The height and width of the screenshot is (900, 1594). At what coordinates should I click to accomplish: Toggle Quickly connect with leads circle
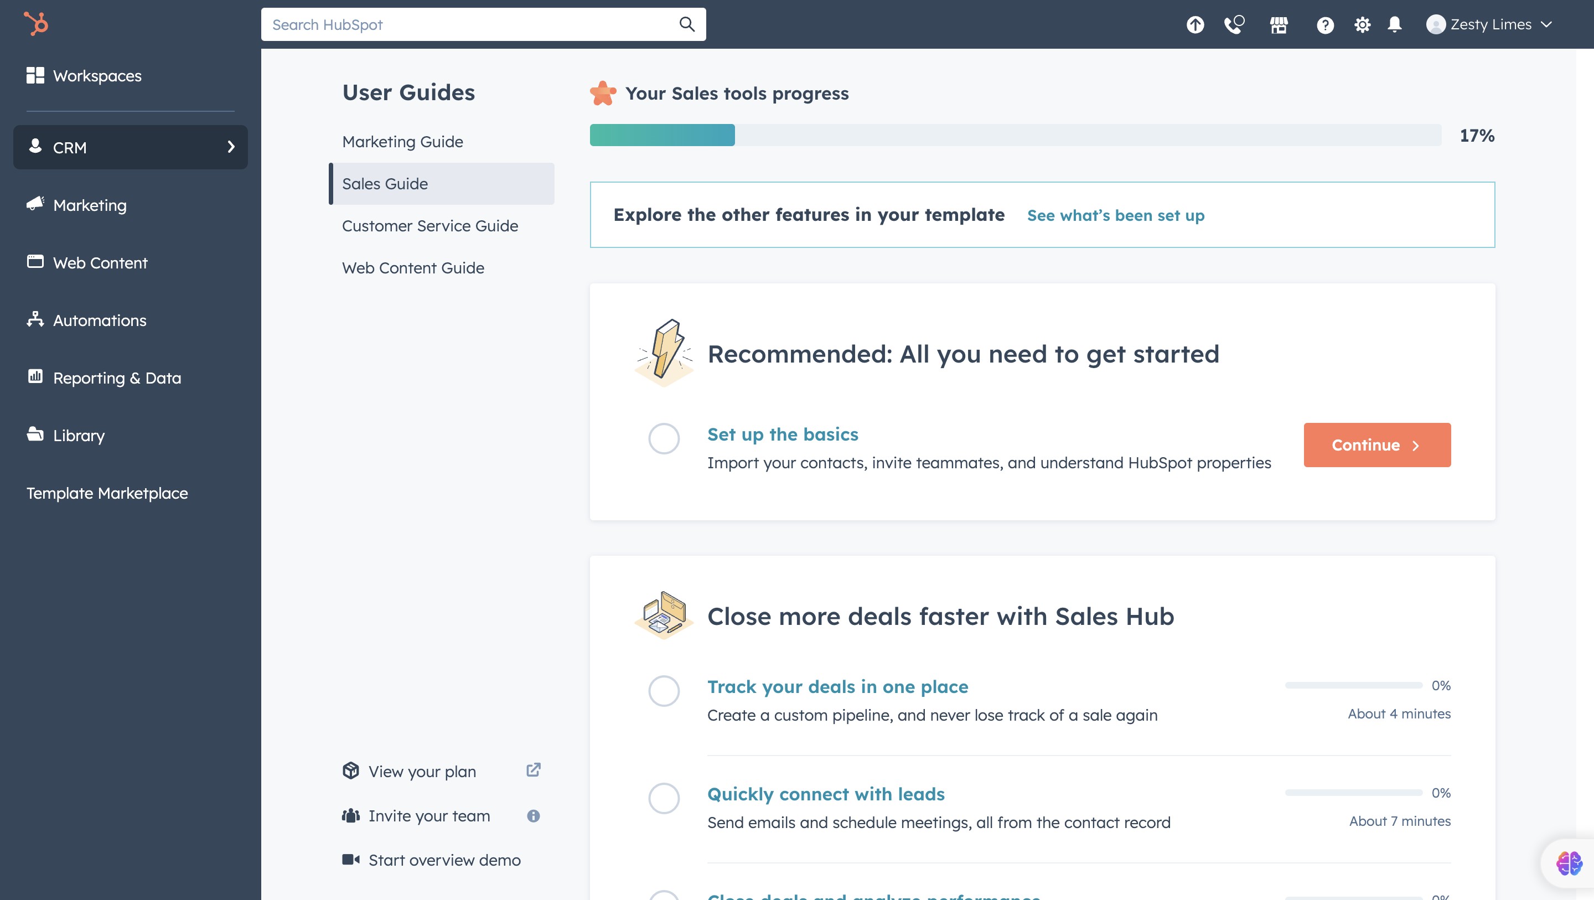coord(664,798)
